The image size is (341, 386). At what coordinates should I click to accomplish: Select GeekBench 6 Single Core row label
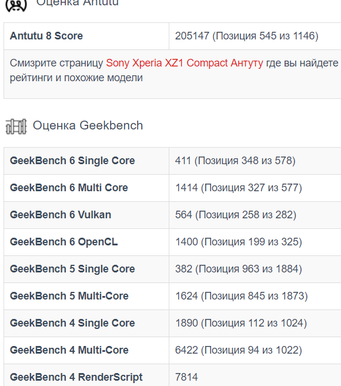[72, 161]
